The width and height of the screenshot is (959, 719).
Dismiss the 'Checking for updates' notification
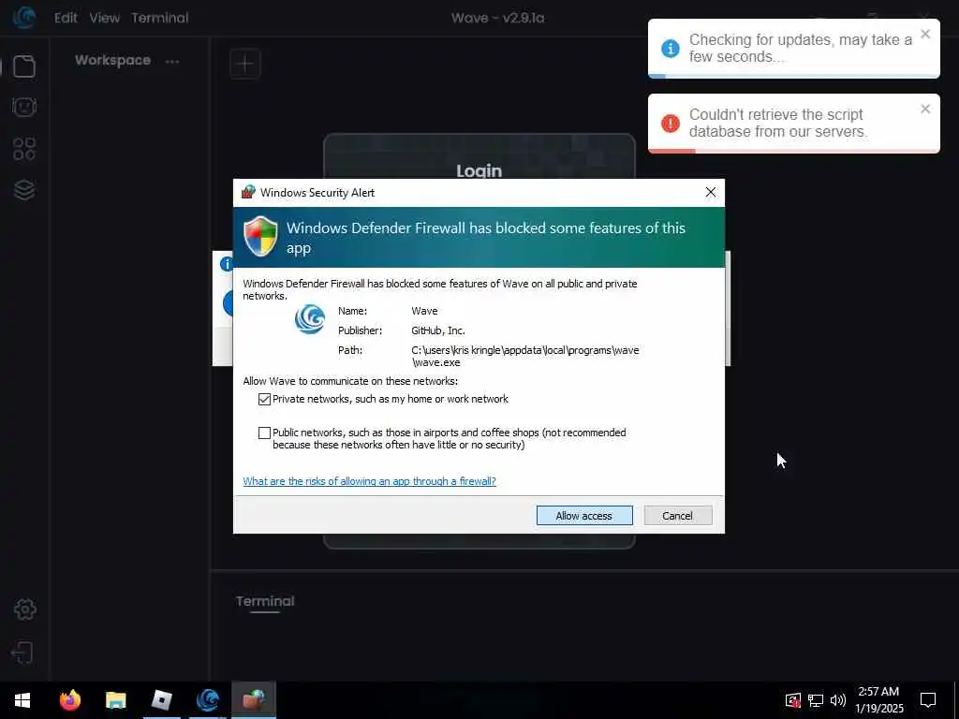pyautogui.click(x=925, y=35)
